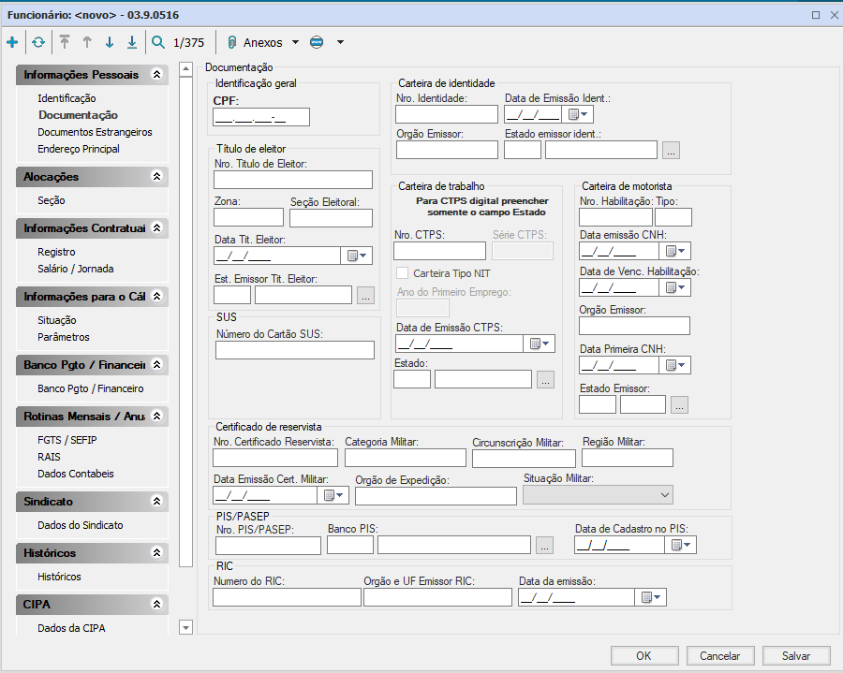
Task: Enable the Carteira Tipo NIT checkbox
Action: (403, 273)
